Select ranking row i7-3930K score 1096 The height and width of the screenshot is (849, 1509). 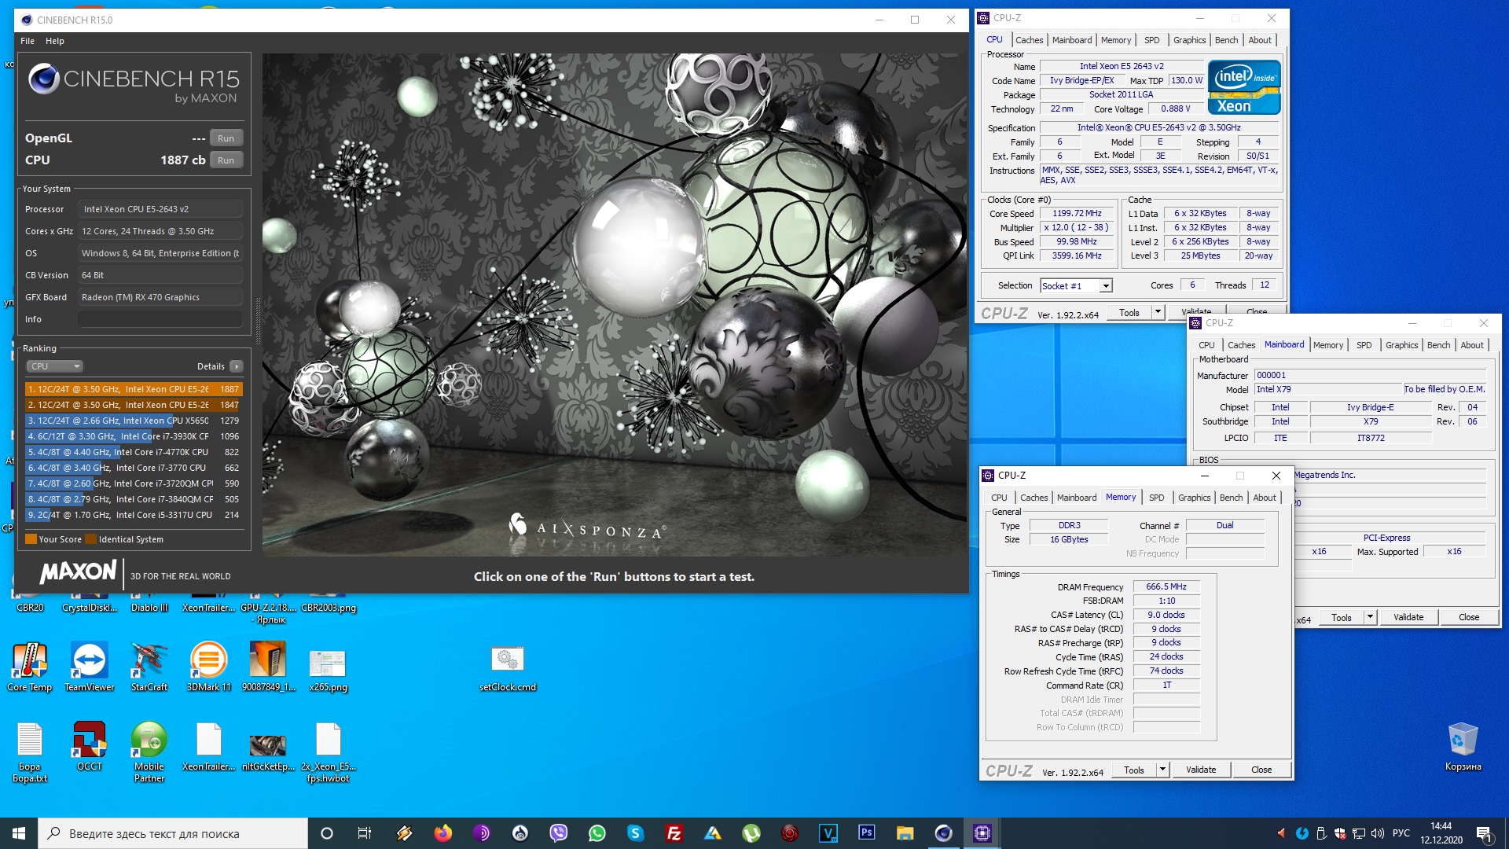tap(134, 436)
